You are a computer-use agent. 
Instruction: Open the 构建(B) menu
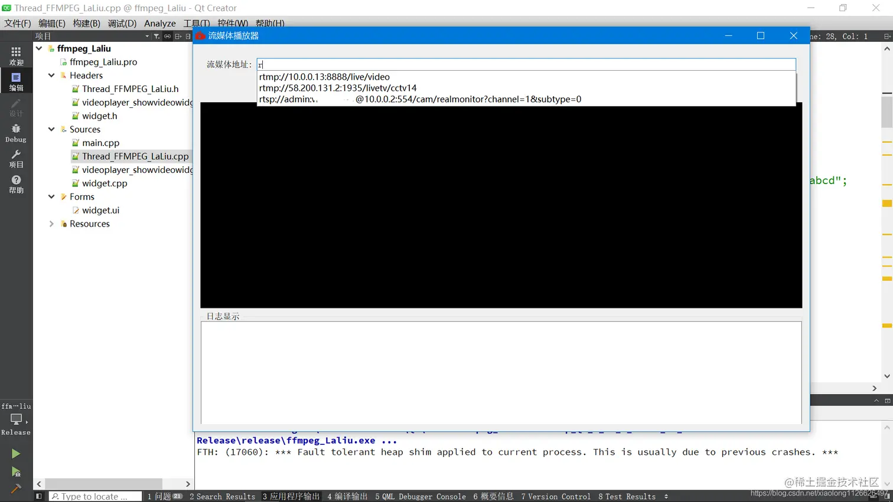87,23
